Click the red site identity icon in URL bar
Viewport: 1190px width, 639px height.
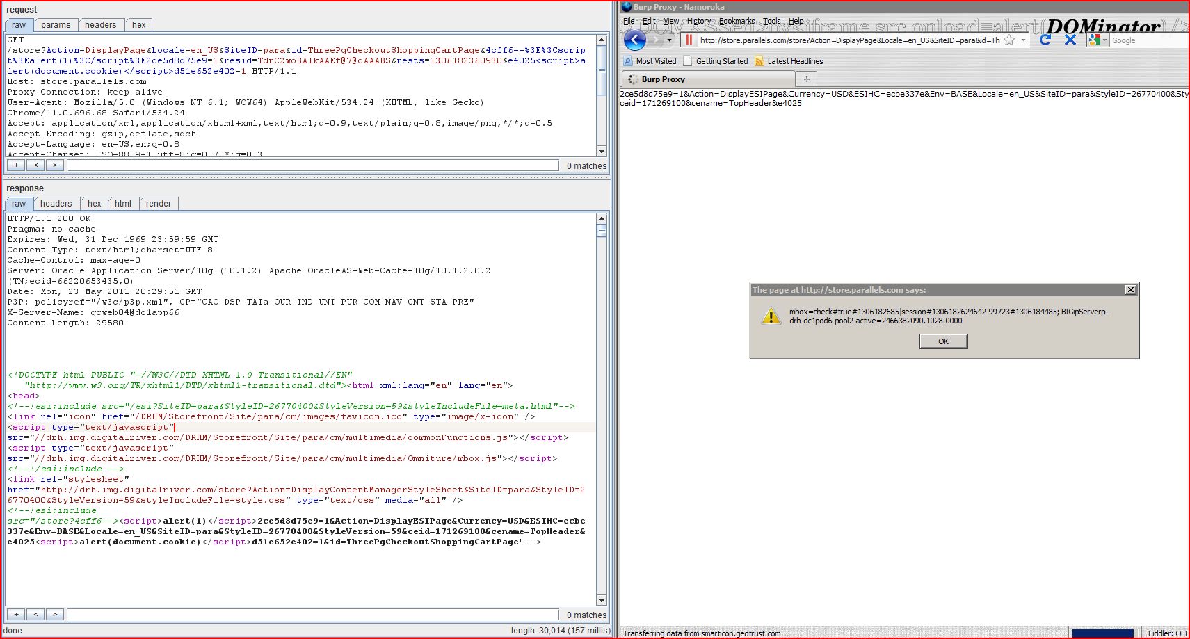[x=689, y=40]
